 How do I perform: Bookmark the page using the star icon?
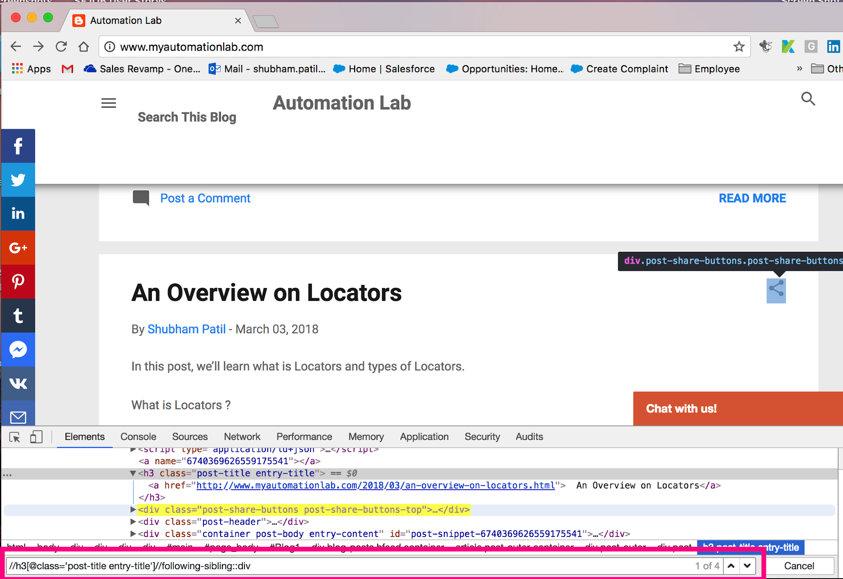click(x=739, y=47)
